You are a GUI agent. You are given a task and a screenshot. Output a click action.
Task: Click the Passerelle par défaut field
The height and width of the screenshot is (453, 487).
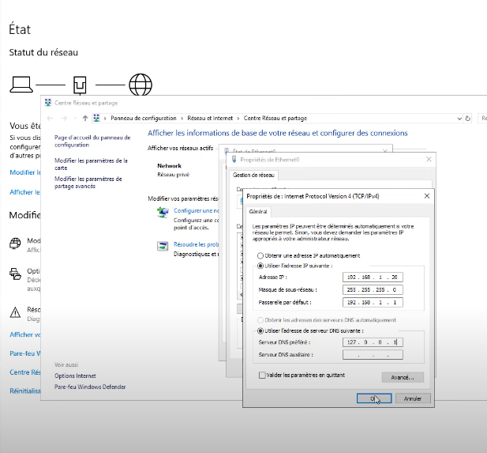(373, 302)
